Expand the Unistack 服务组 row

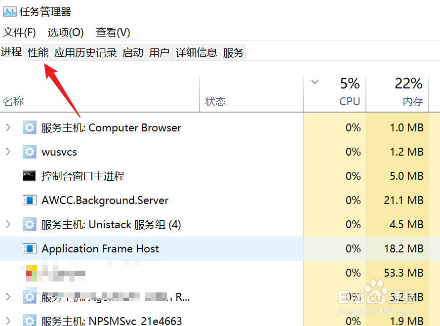[x=8, y=224]
